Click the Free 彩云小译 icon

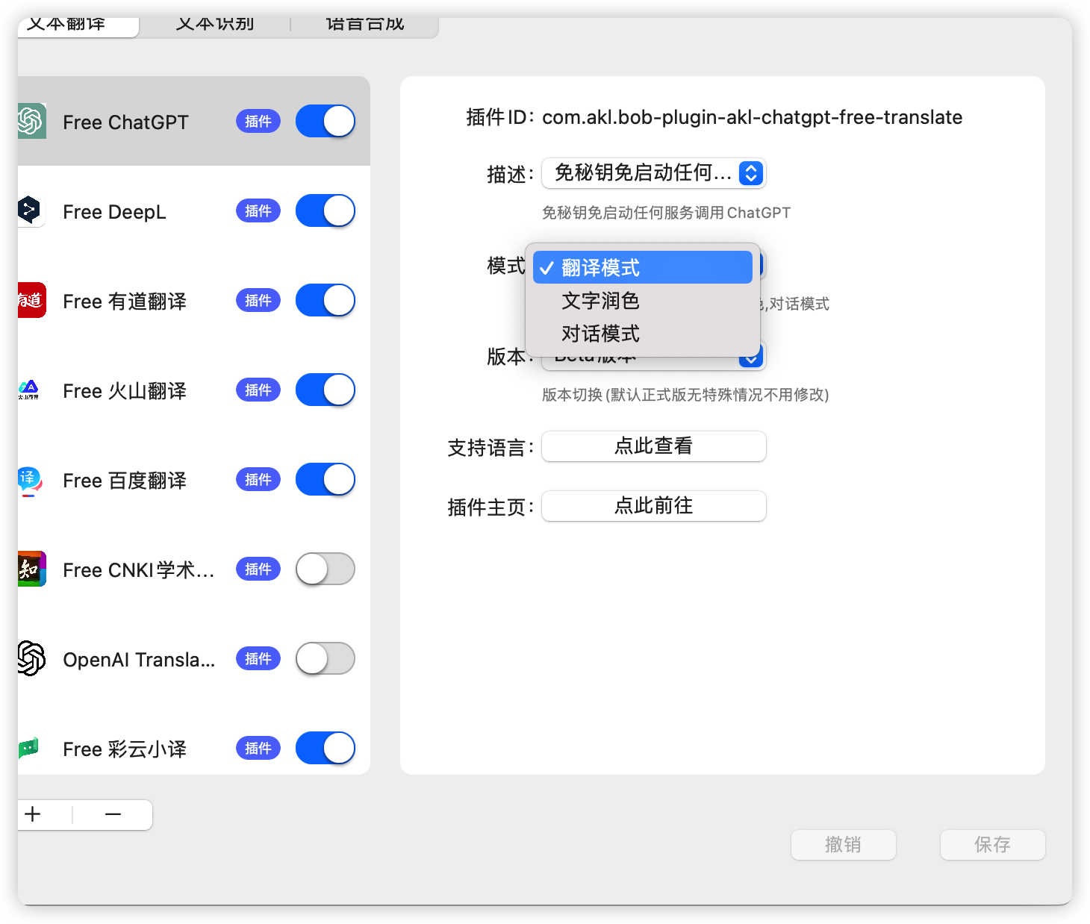pos(29,748)
